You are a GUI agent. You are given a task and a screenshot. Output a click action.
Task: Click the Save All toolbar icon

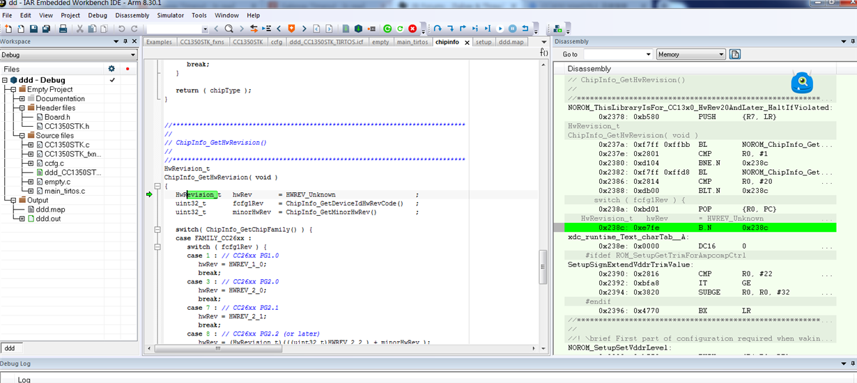pyautogui.click(x=47, y=29)
